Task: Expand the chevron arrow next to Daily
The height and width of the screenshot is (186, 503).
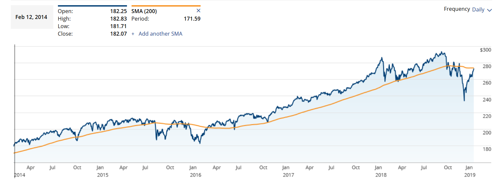Action: pos(490,10)
